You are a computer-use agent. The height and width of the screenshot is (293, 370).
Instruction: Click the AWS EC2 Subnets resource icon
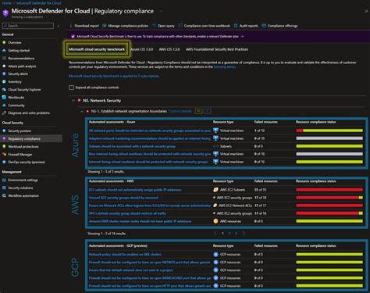[x=215, y=190]
